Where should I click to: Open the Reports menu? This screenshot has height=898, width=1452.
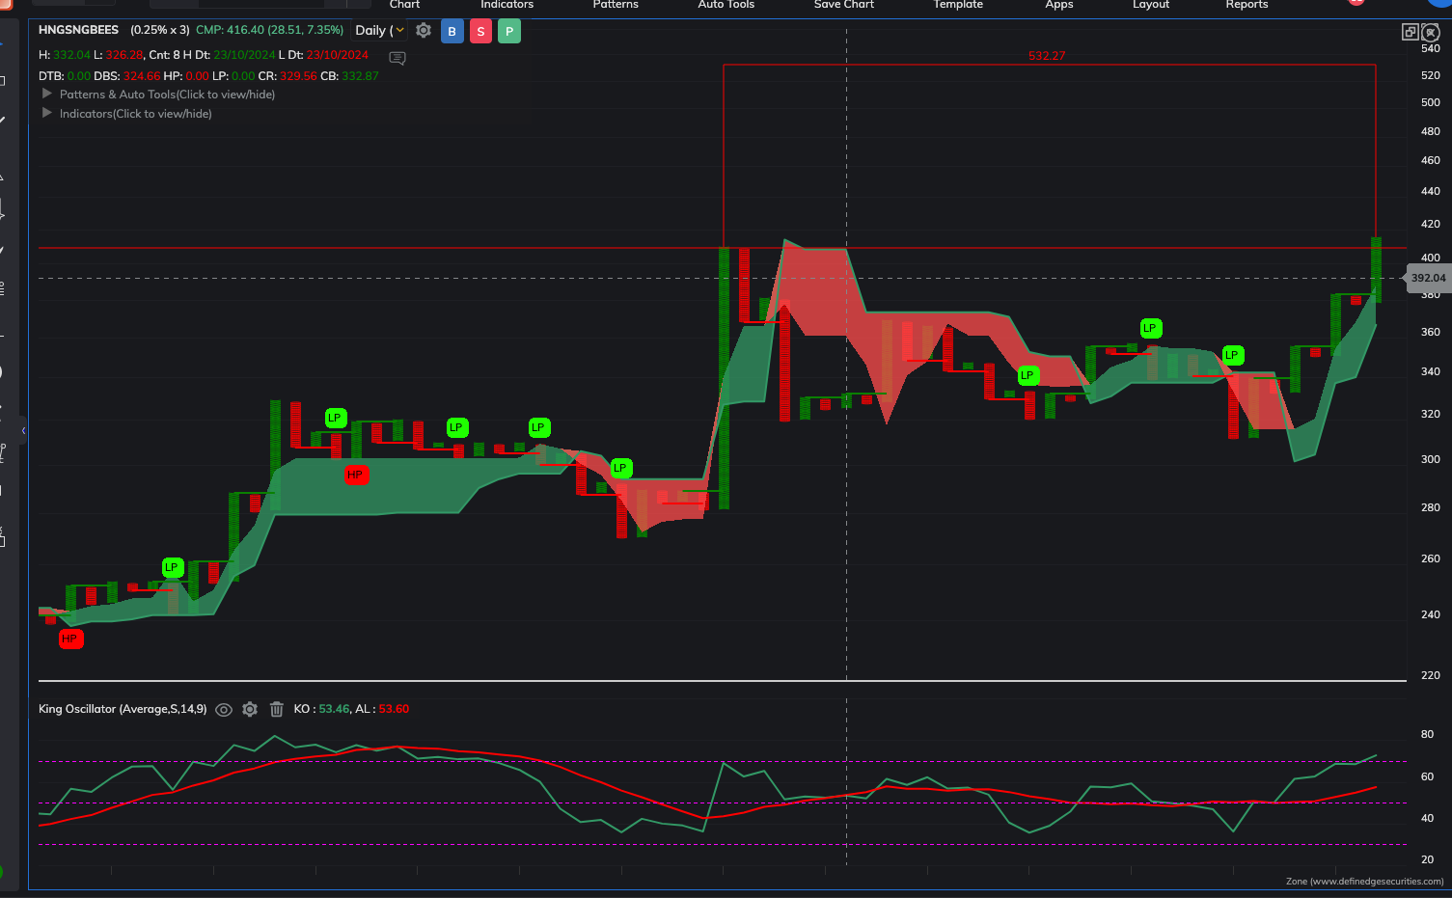tap(1247, 5)
